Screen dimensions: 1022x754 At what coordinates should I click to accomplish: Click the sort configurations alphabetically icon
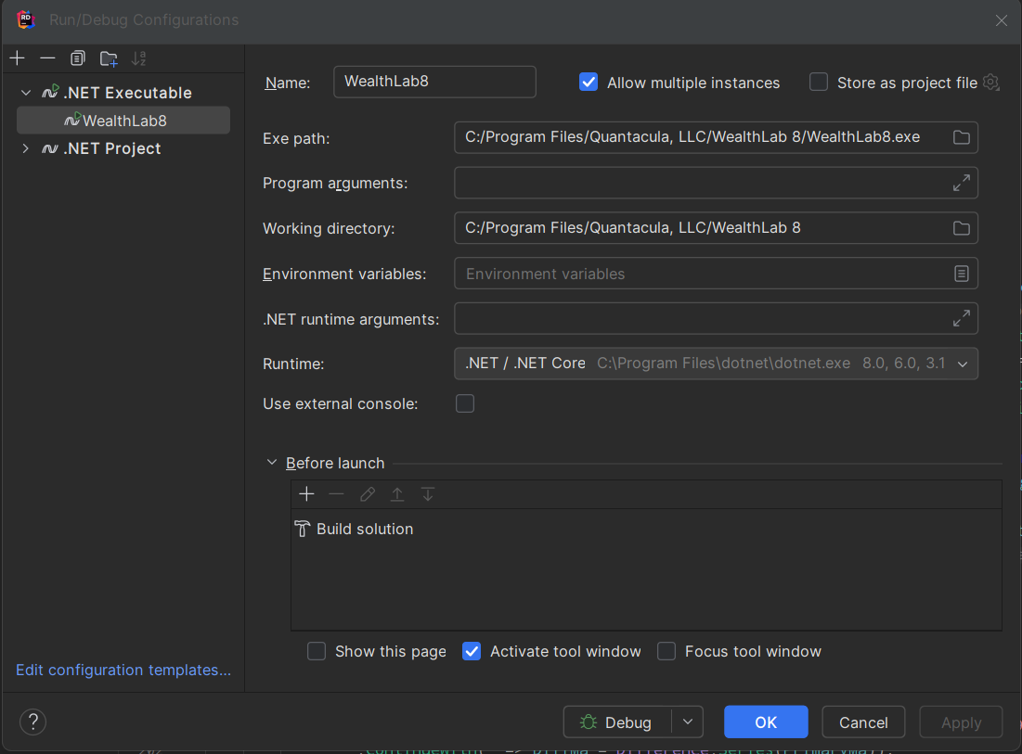point(138,58)
